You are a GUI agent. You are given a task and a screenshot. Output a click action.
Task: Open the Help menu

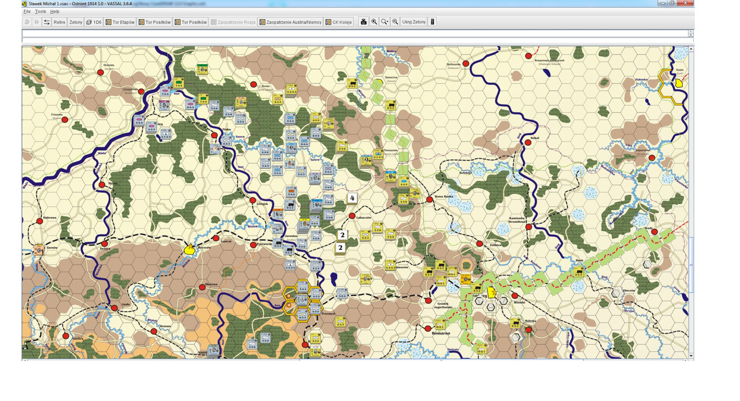point(54,12)
